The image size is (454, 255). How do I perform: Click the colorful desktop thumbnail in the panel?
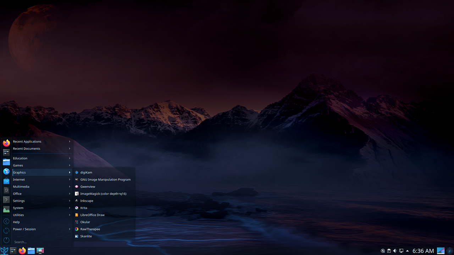(x=441, y=251)
